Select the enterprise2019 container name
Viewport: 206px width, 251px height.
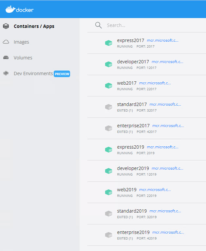133,232
